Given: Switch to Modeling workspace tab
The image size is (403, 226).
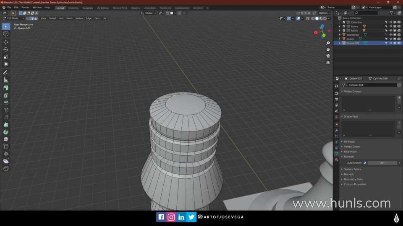Looking at the screenshot, I should point(73,8).
